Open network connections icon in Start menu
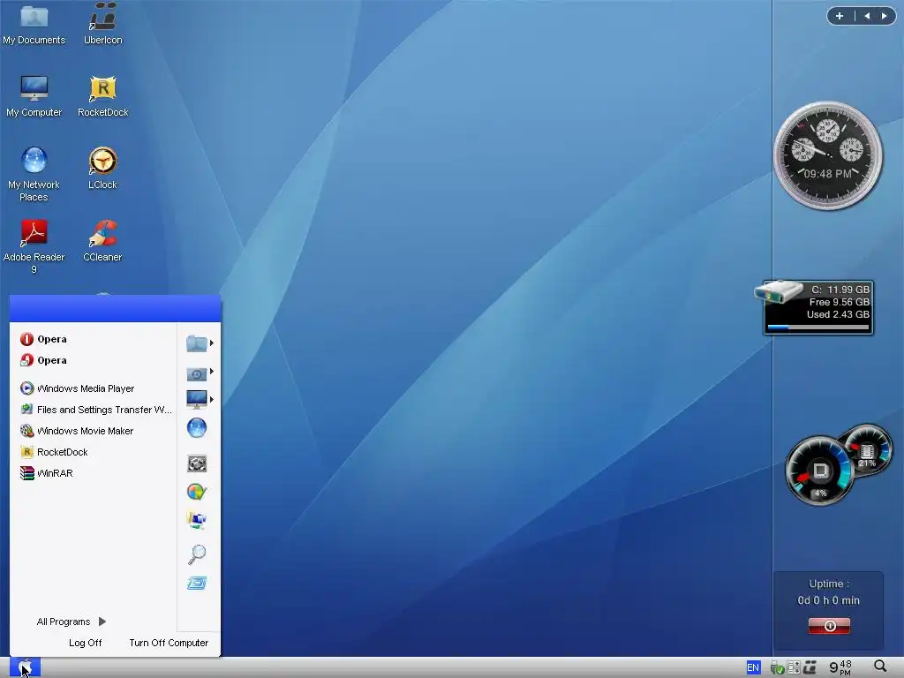 [197, 520]
